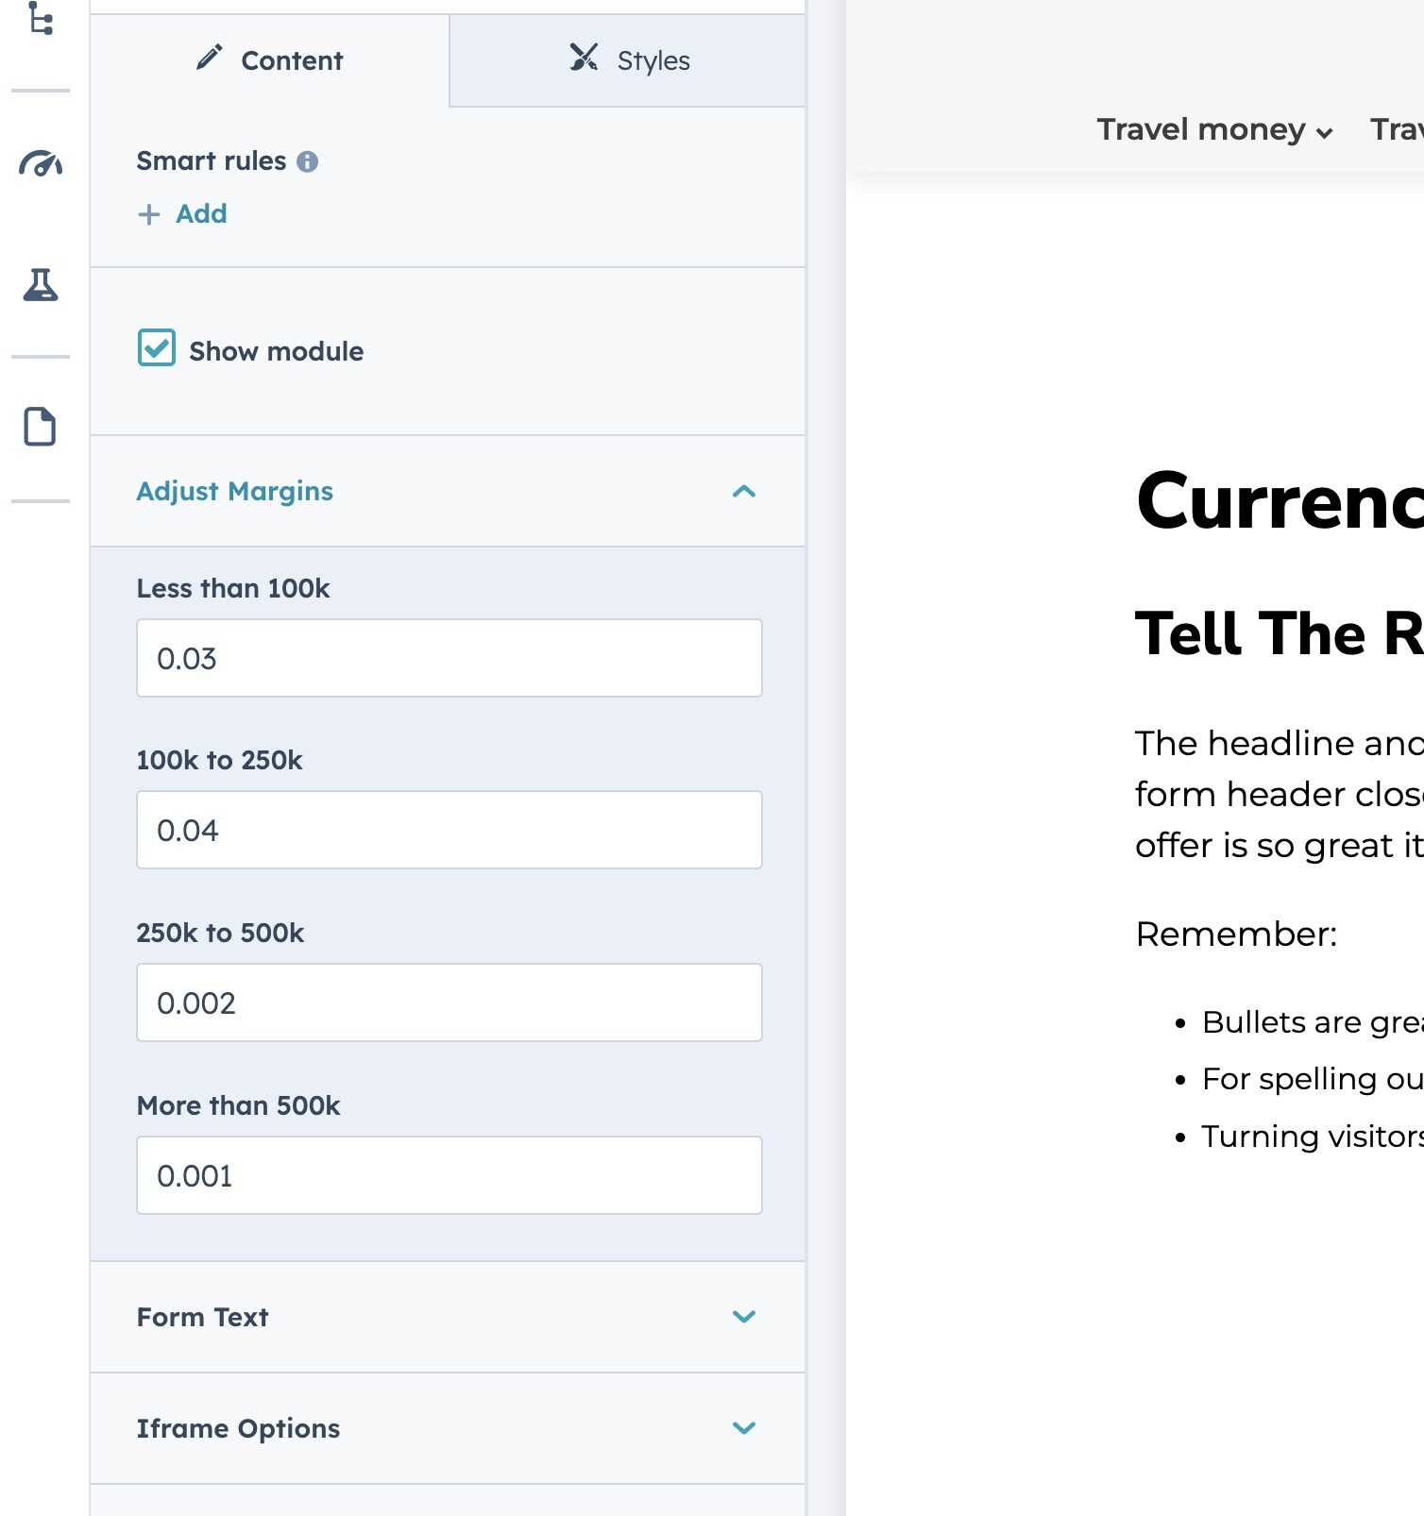1424x1516 pixels.
Task: Open the page document sidebar icon
Action: [40, 427]
